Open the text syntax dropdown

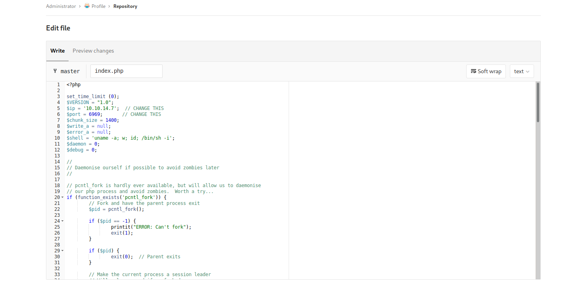coord(522,71)
